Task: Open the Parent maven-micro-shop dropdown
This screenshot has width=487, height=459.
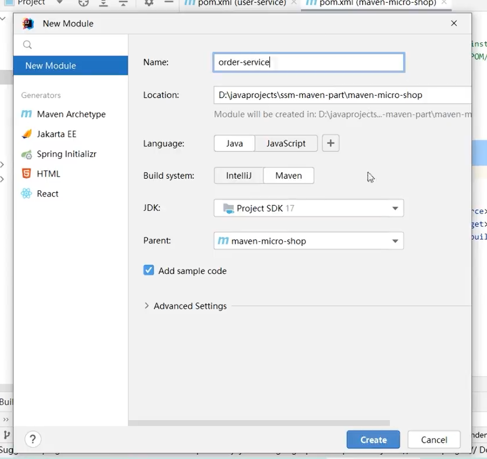Action: 309,241
